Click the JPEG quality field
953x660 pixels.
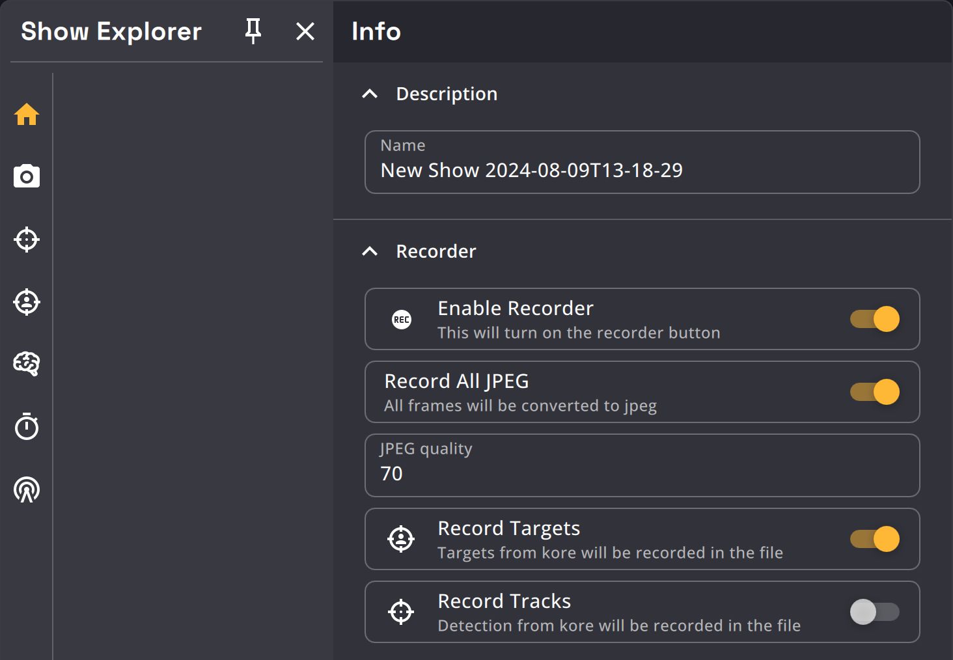[642, 473]
